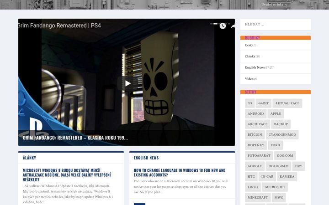Open the Video category
This screenshot has width=329, height=205.
[x=249, y=79]
